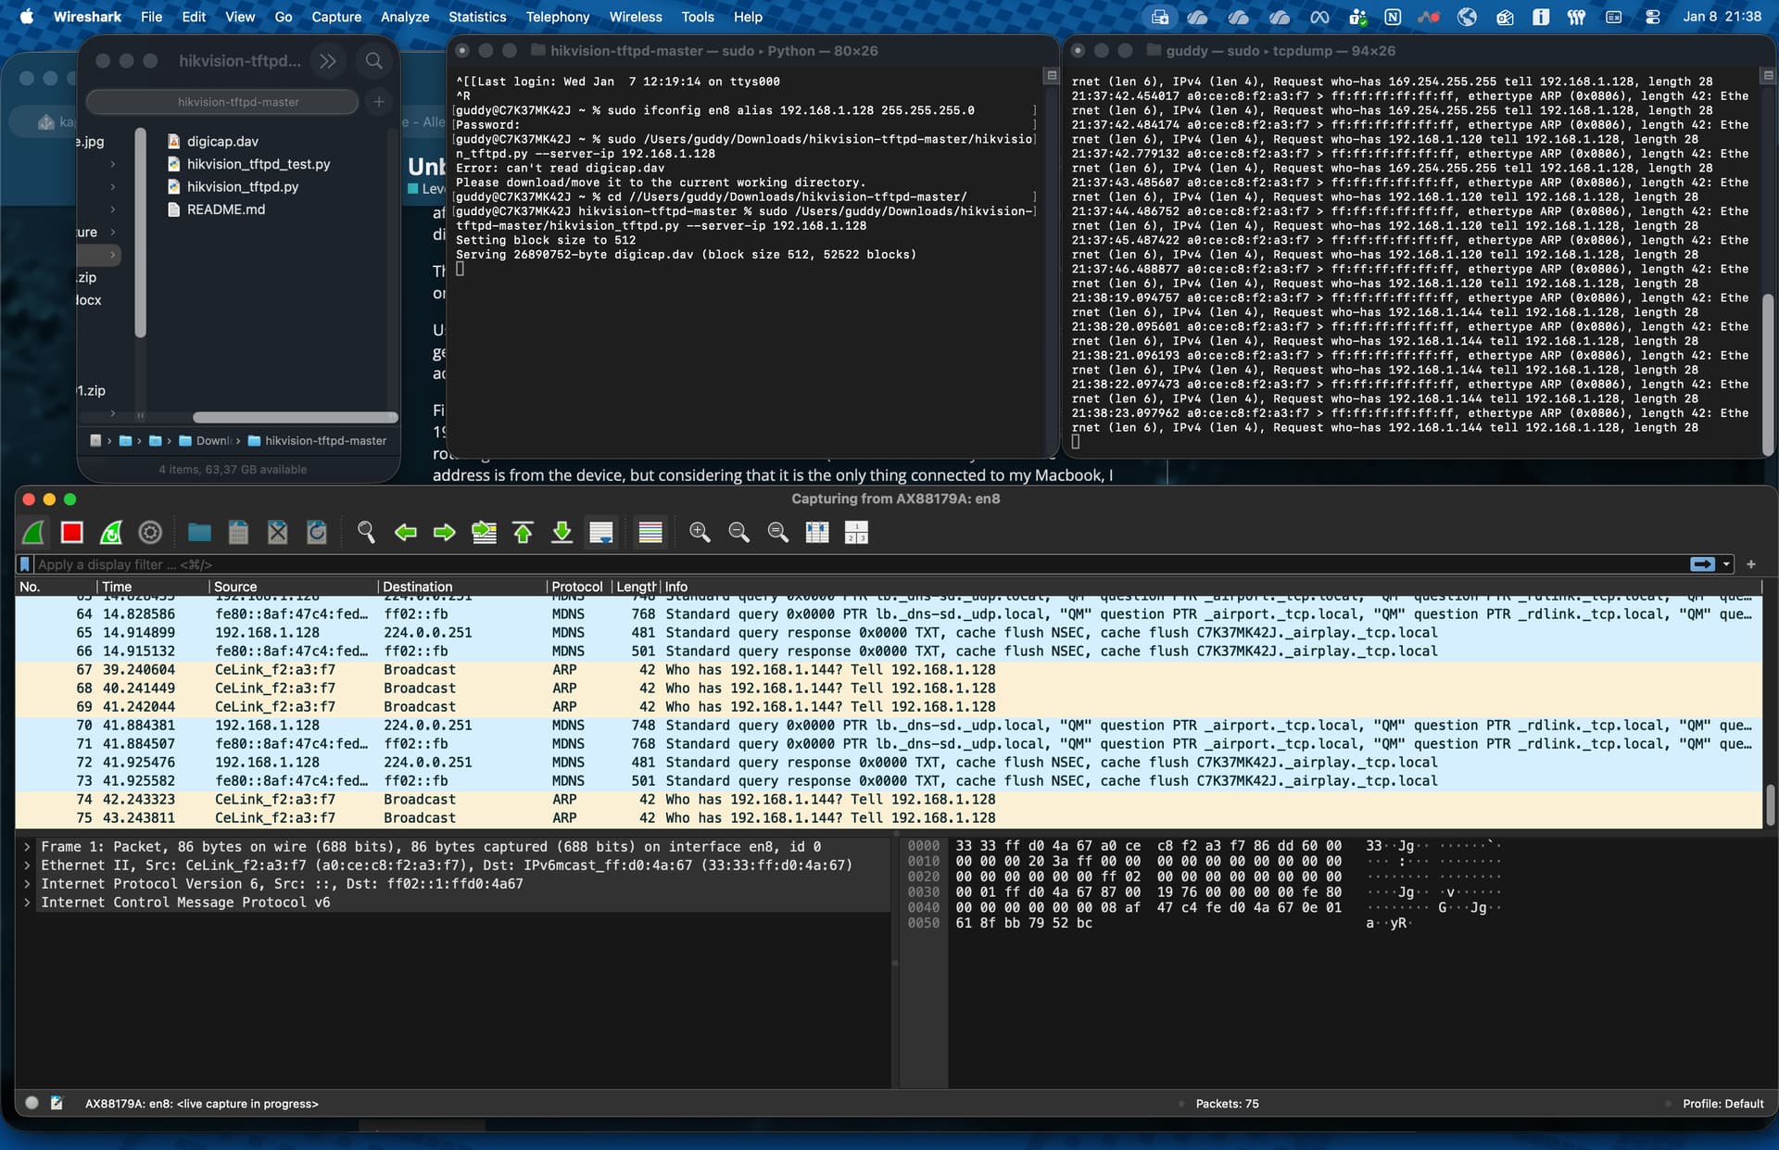Open display filter history dropdown arrow
This screenshot has width=1779, height=1150.
[x=1726, y=564]
